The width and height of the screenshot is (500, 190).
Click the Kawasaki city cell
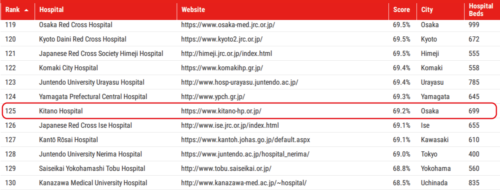coord(435,140)
